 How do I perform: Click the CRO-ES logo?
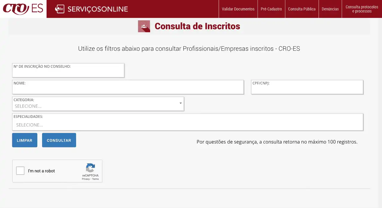23,9
